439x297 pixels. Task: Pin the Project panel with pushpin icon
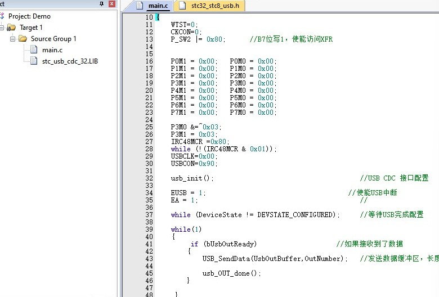101,3
